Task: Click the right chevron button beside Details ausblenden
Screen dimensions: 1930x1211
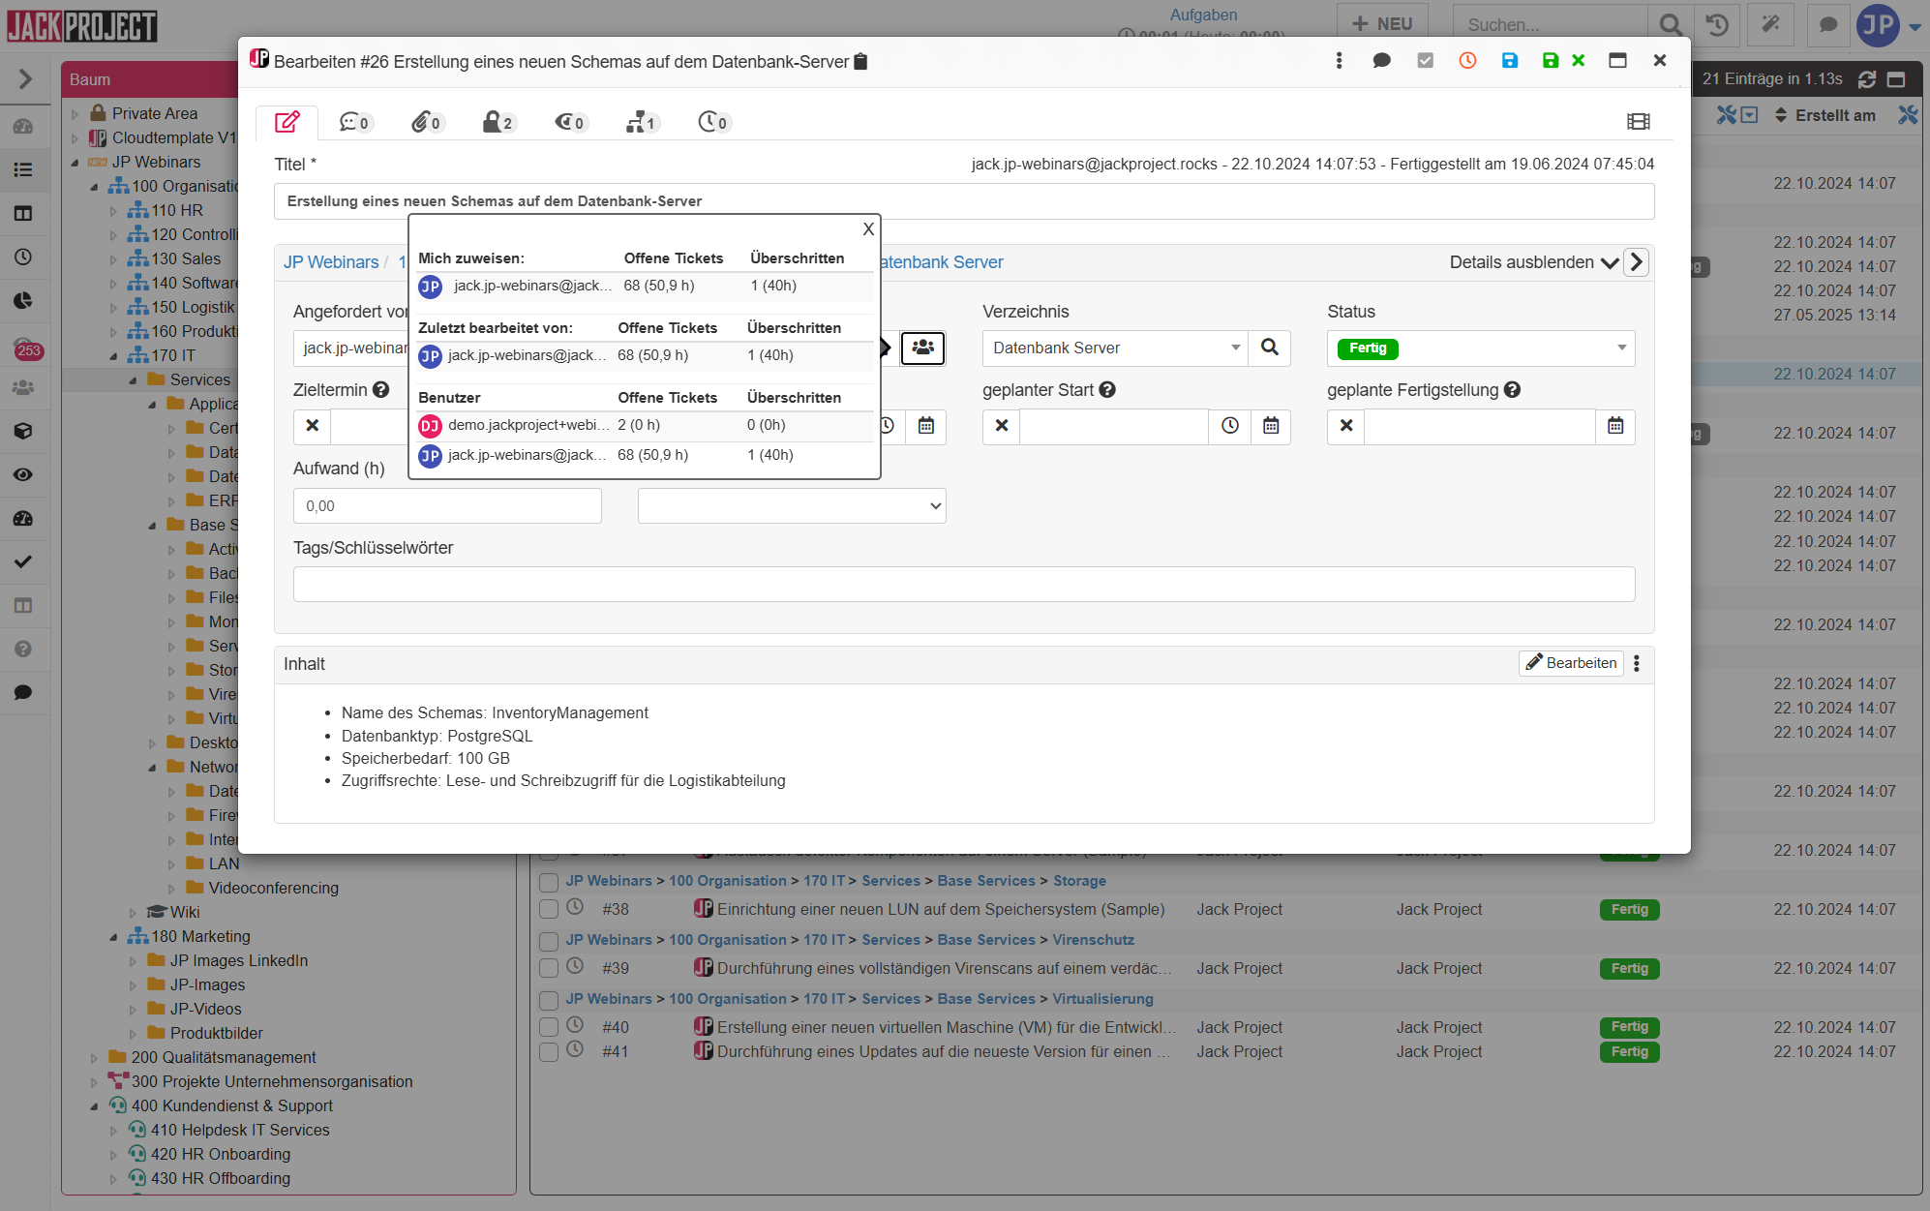Action: 1636,262
